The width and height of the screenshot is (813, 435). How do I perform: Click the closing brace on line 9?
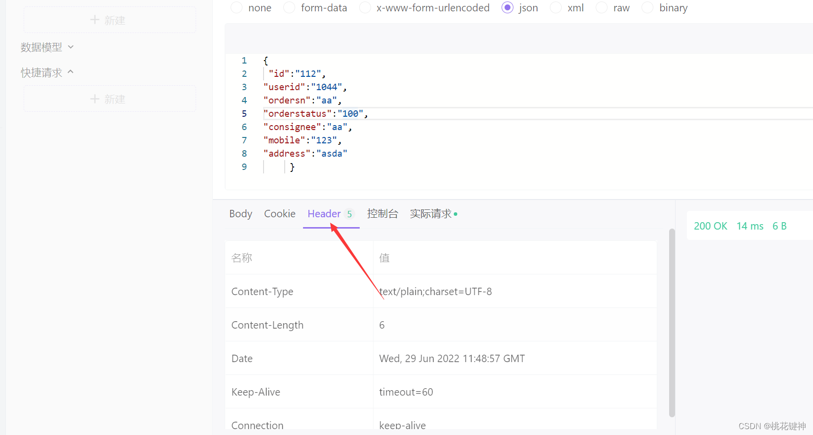pos(292,167)
